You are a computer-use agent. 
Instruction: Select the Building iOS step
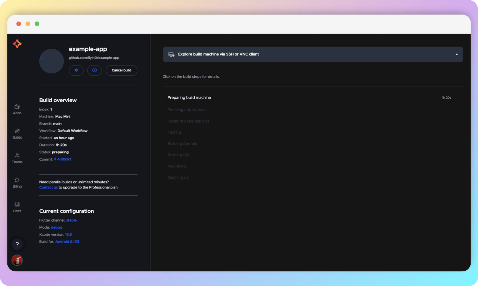coord(178,155)
